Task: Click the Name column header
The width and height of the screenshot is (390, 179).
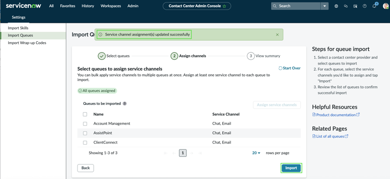Action: [x=98, y=114]
